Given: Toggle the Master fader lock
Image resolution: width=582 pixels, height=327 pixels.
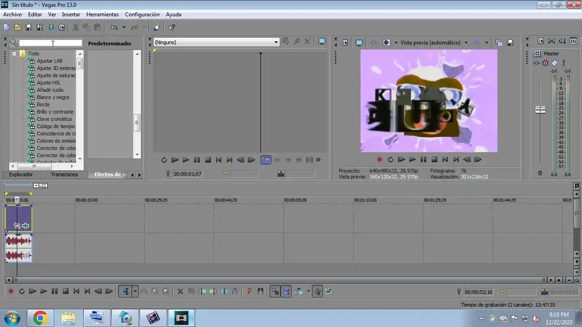Looking at the screenshot, I should [x=540, y=173].
